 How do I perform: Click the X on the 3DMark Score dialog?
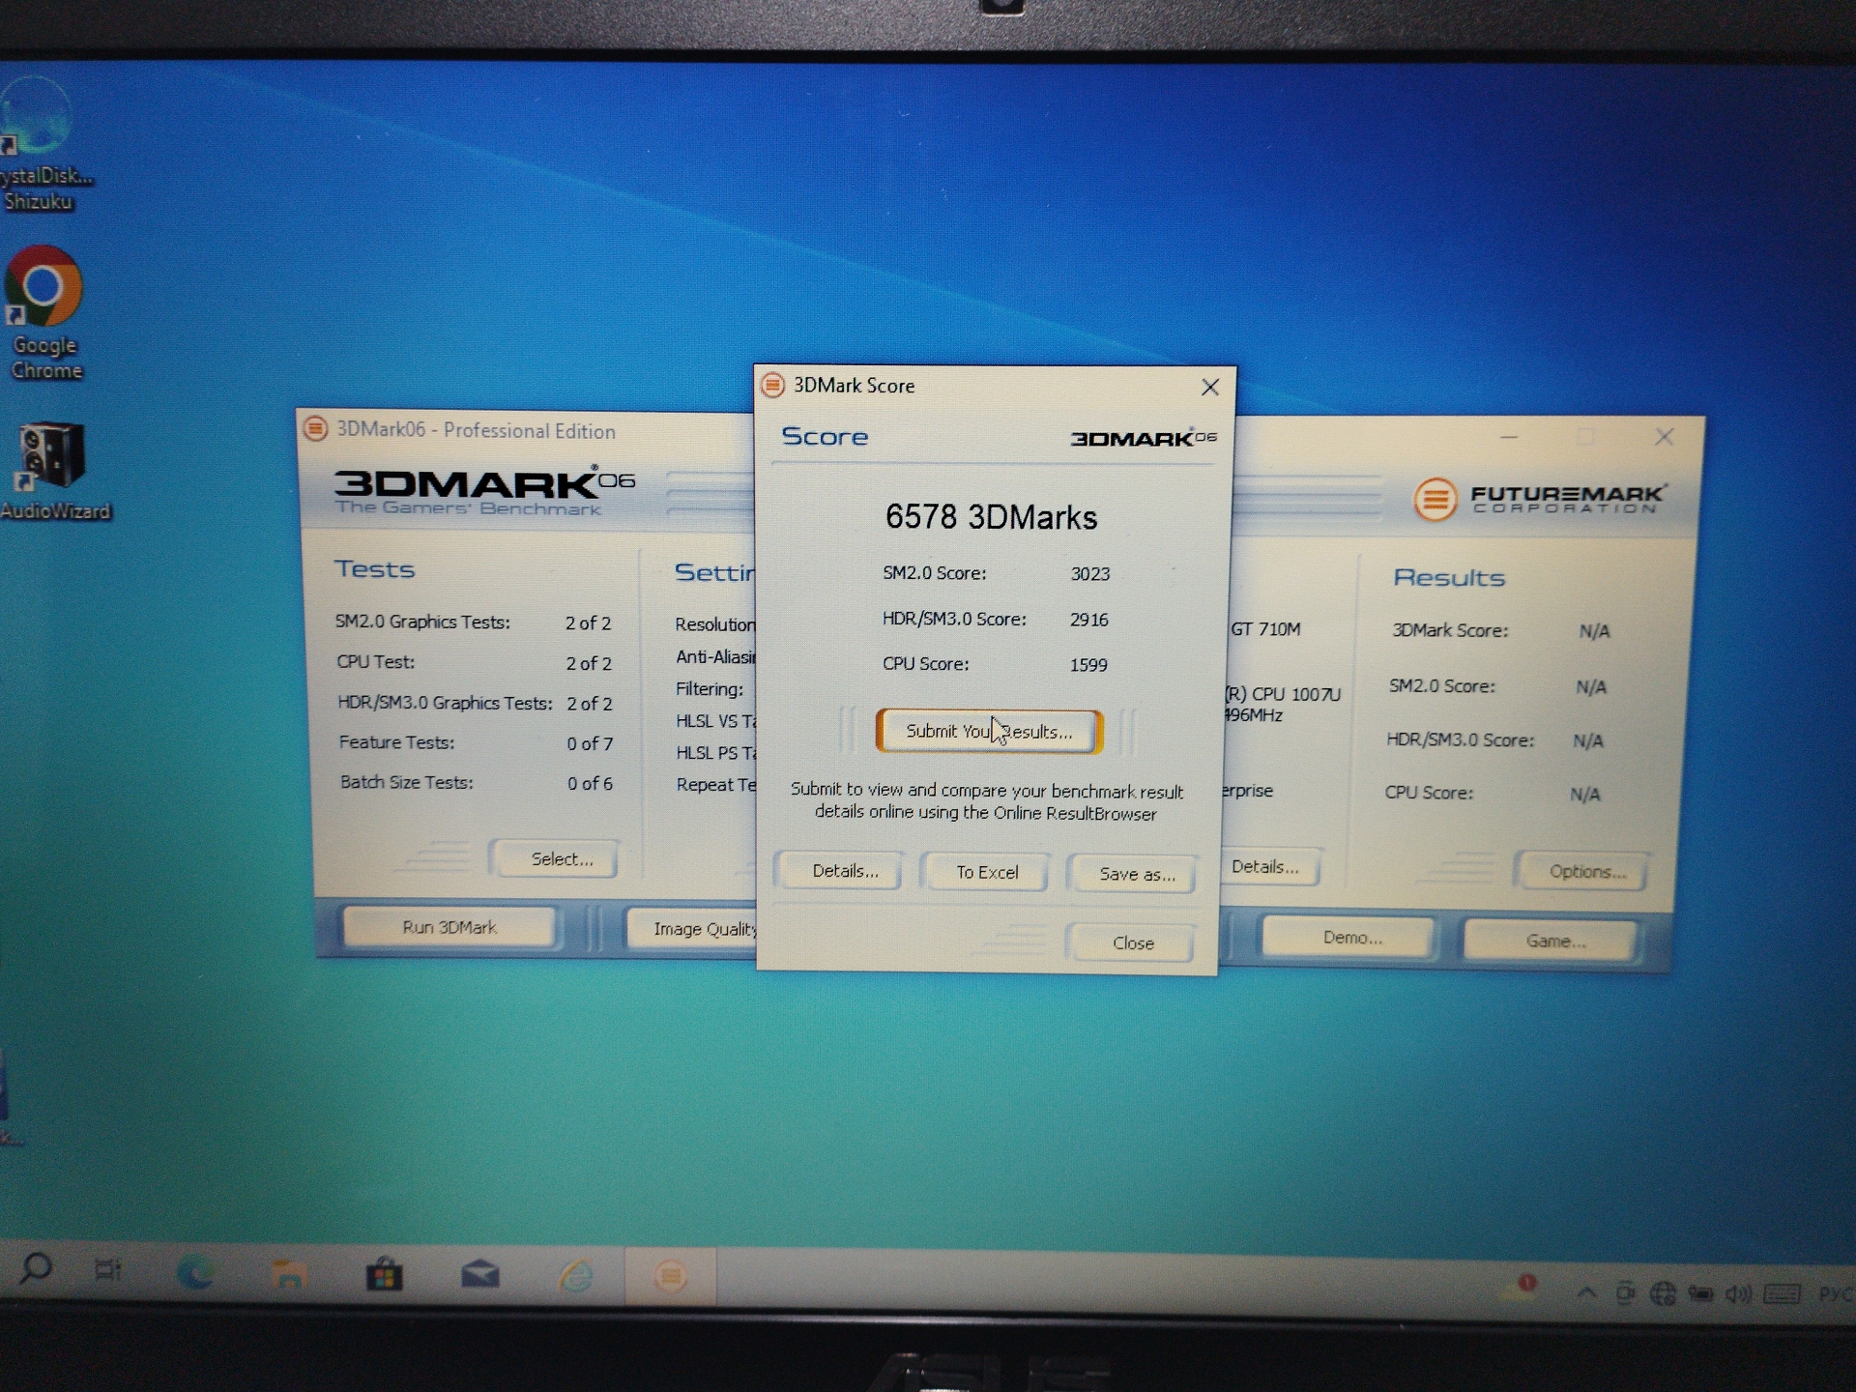1209,388
